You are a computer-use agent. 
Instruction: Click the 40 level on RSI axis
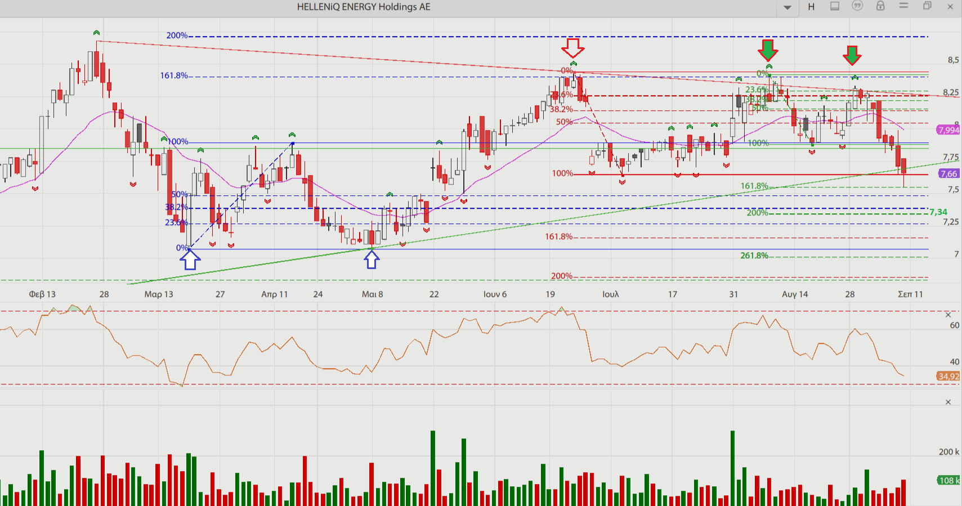pyautogui.click(x=954, y=362)
